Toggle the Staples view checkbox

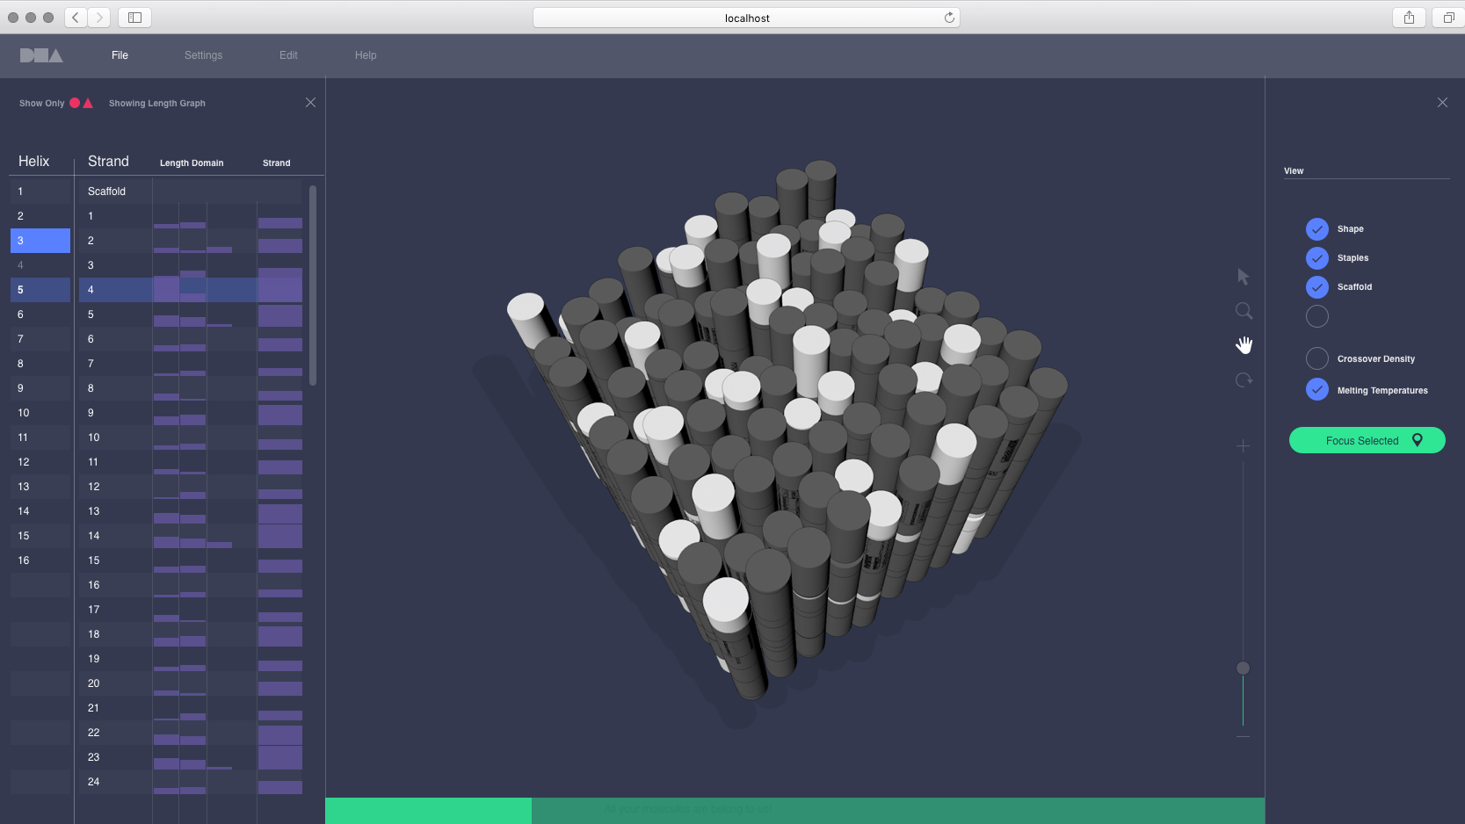[x=1316, y=258]
